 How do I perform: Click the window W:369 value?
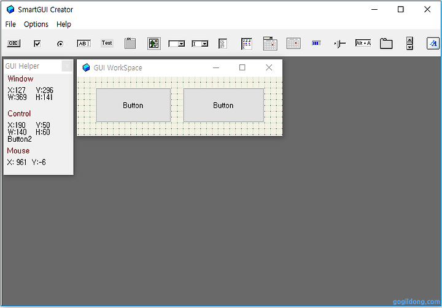tap(17, 97)
